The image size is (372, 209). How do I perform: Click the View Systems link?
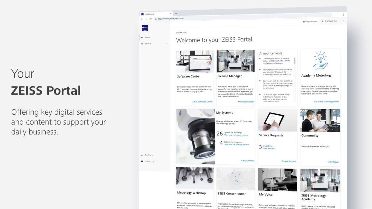tap(248, 161)
